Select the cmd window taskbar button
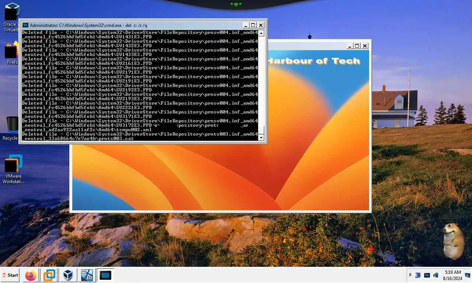472x283 pixels. click(x=105, y=275)
